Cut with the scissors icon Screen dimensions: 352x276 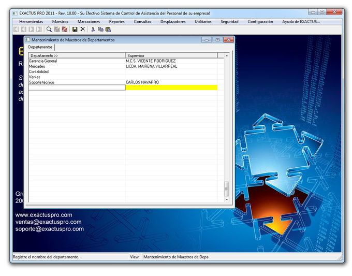93,29
